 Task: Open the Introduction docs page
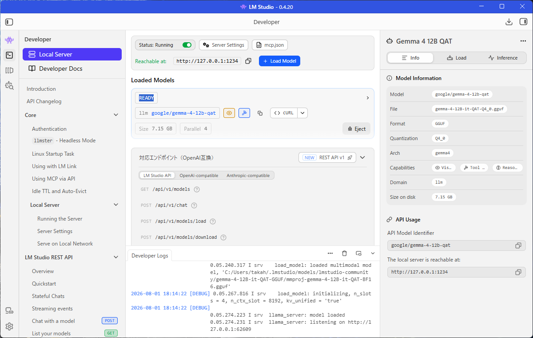pyautogui.click(x=41, y=89)
